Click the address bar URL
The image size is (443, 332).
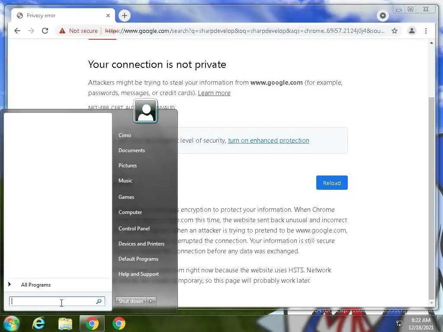245,31
